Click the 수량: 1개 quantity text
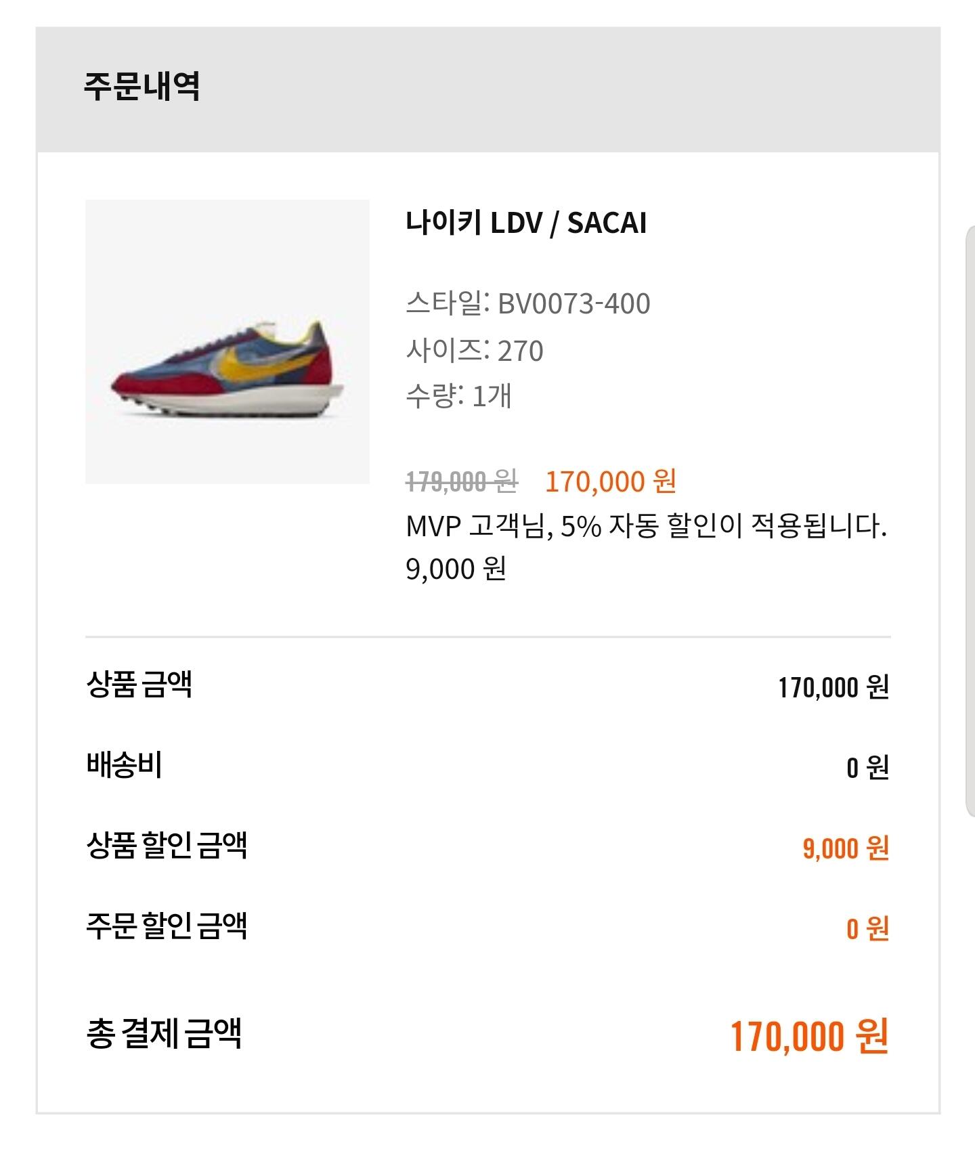The height and width of the screenshot is (1149, 975). [x=458, y=395]
